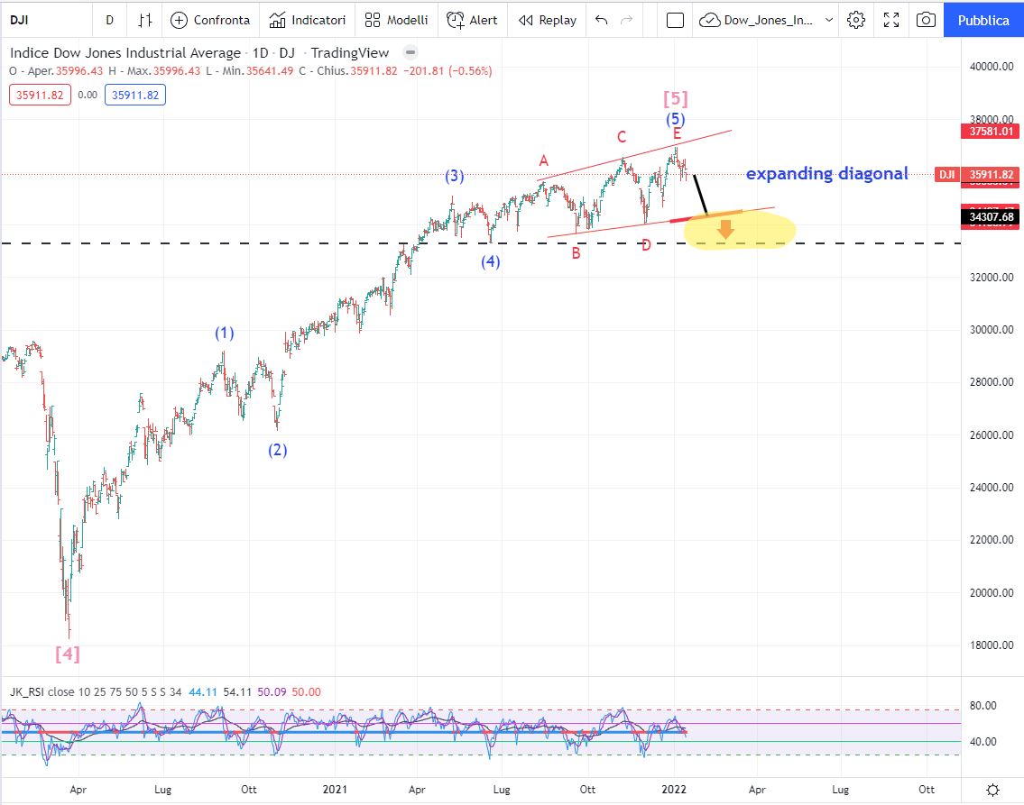
Task: Select the pink [4] wave label
Action: (x=68, y=654)
